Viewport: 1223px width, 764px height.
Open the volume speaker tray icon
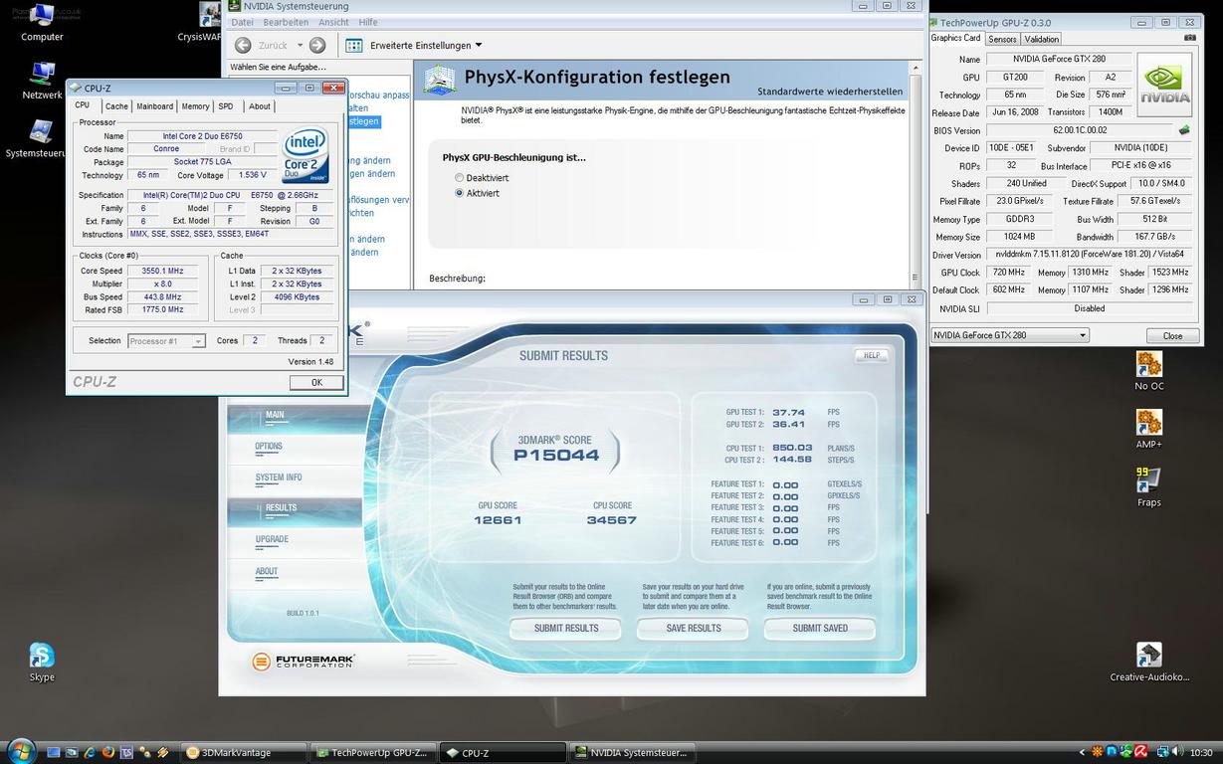click(x=1176, y=752)
